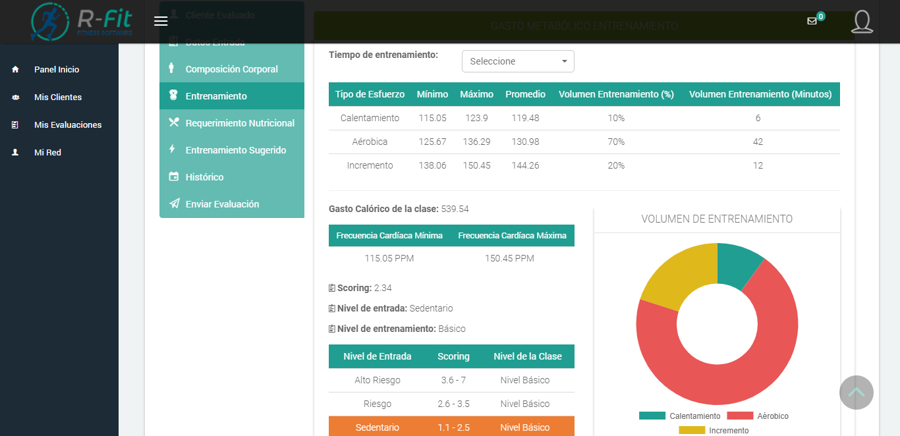900x436 pixels.
Task: Open the Entrenamiento Sugerido section
Action: (235, 150)
